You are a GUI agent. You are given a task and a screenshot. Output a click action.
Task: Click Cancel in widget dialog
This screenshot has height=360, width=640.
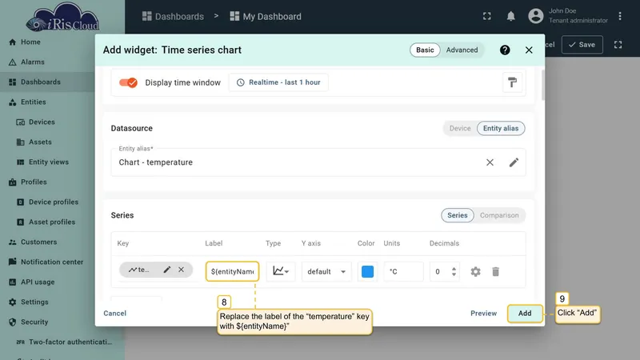point(114,313)
